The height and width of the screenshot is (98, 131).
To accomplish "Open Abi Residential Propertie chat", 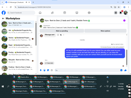I will pyautogui.click(x=18, y=31).
